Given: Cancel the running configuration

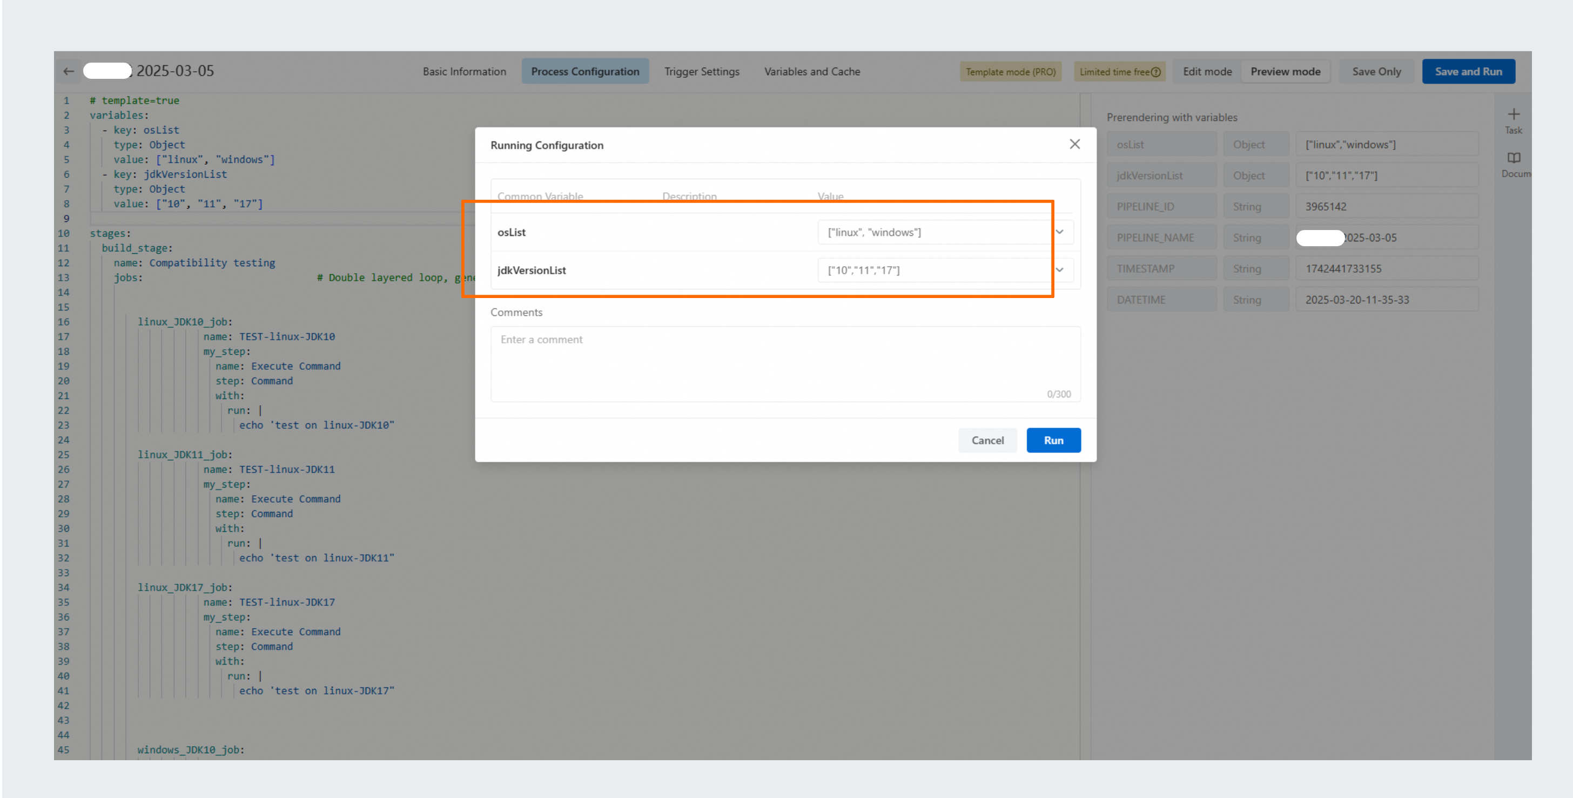Looking at the screenshot, I should (x=987, y=440).
